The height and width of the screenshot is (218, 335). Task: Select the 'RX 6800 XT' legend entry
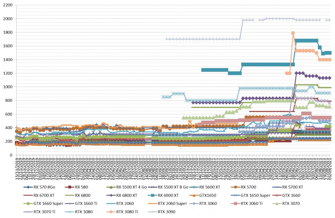(x=122, y=195)
